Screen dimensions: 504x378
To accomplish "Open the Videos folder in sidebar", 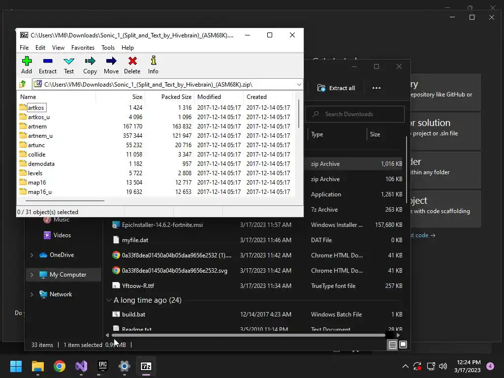I will pos(57,235).
